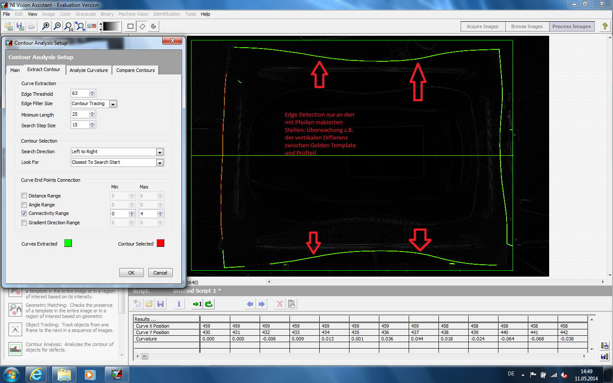Switch to the Analyze Curvature tab
The width and height of the screenshot is (613, 383).
click(x=89, y=70)
